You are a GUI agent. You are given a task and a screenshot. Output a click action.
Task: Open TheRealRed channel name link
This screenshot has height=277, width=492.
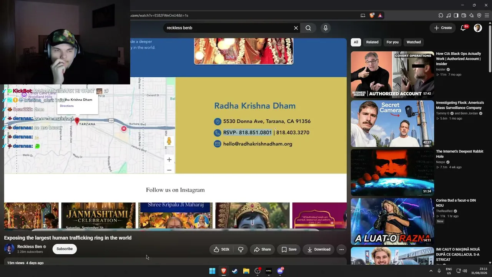pos(444,211)
